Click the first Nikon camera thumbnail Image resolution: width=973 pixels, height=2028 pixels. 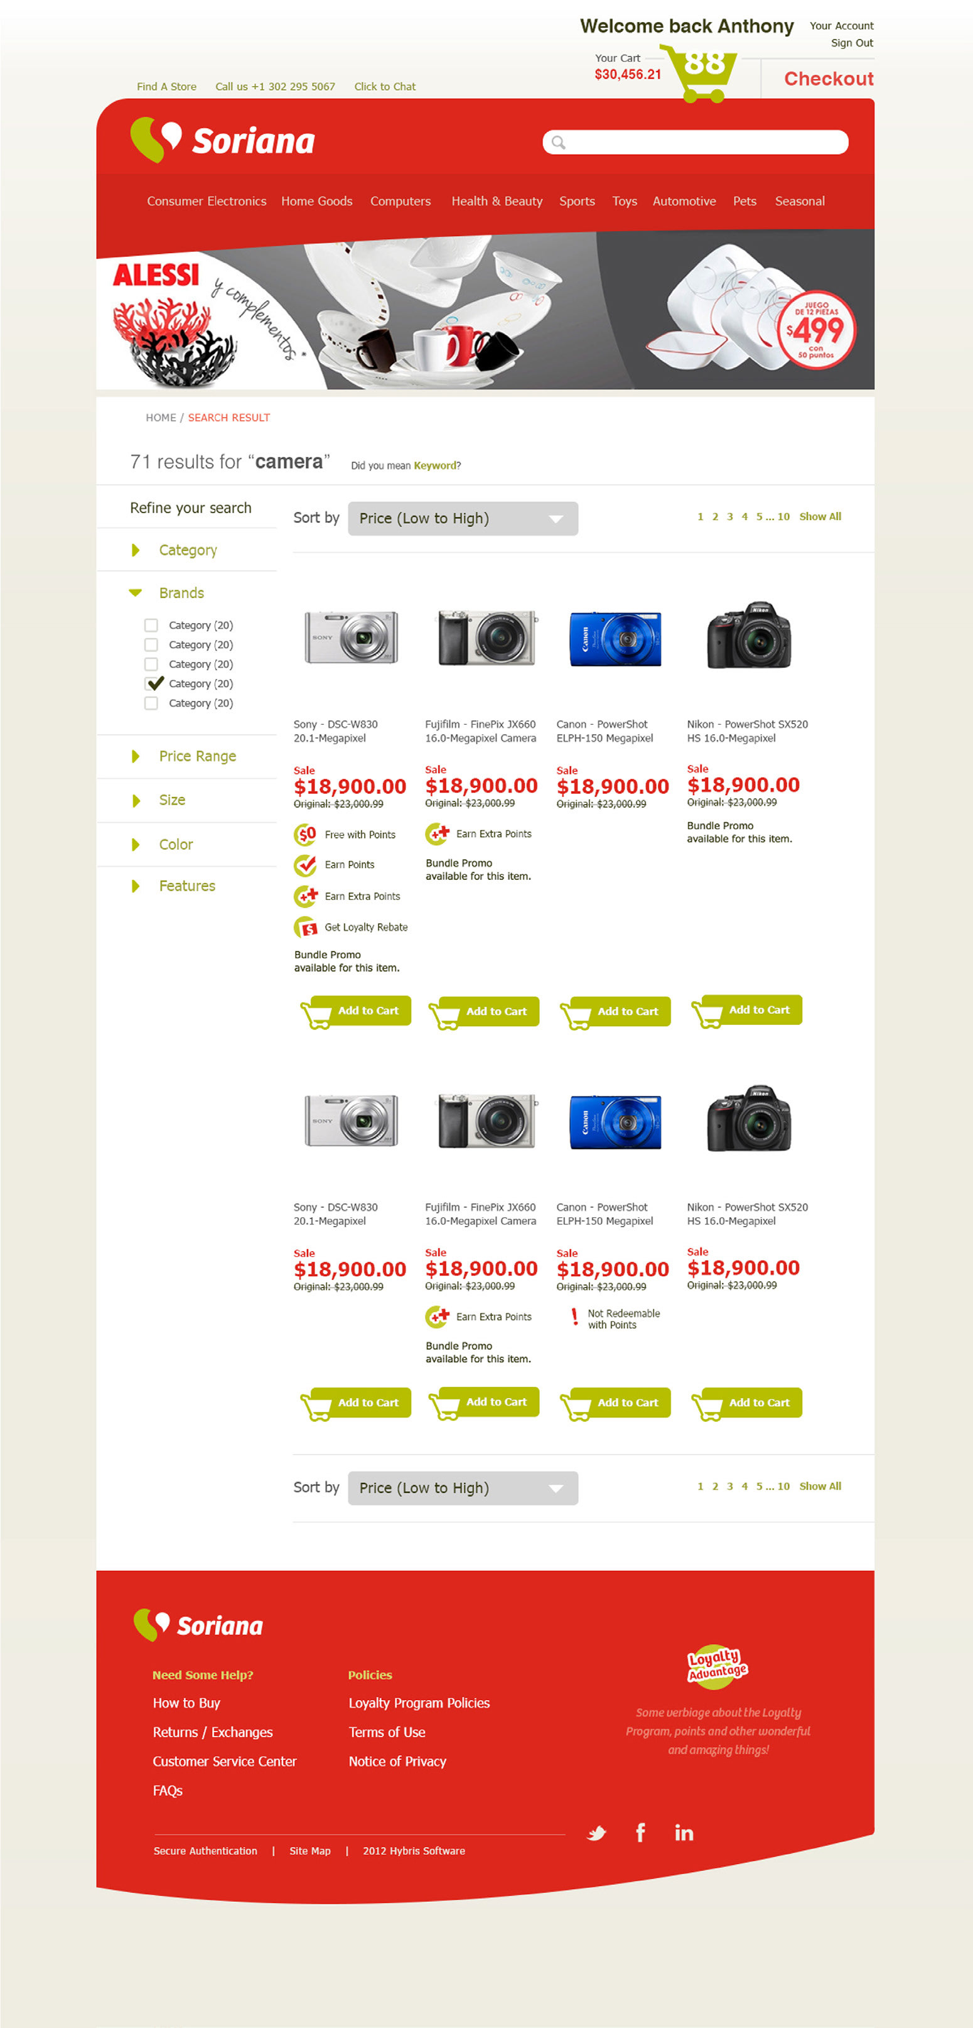pos(749,636)
